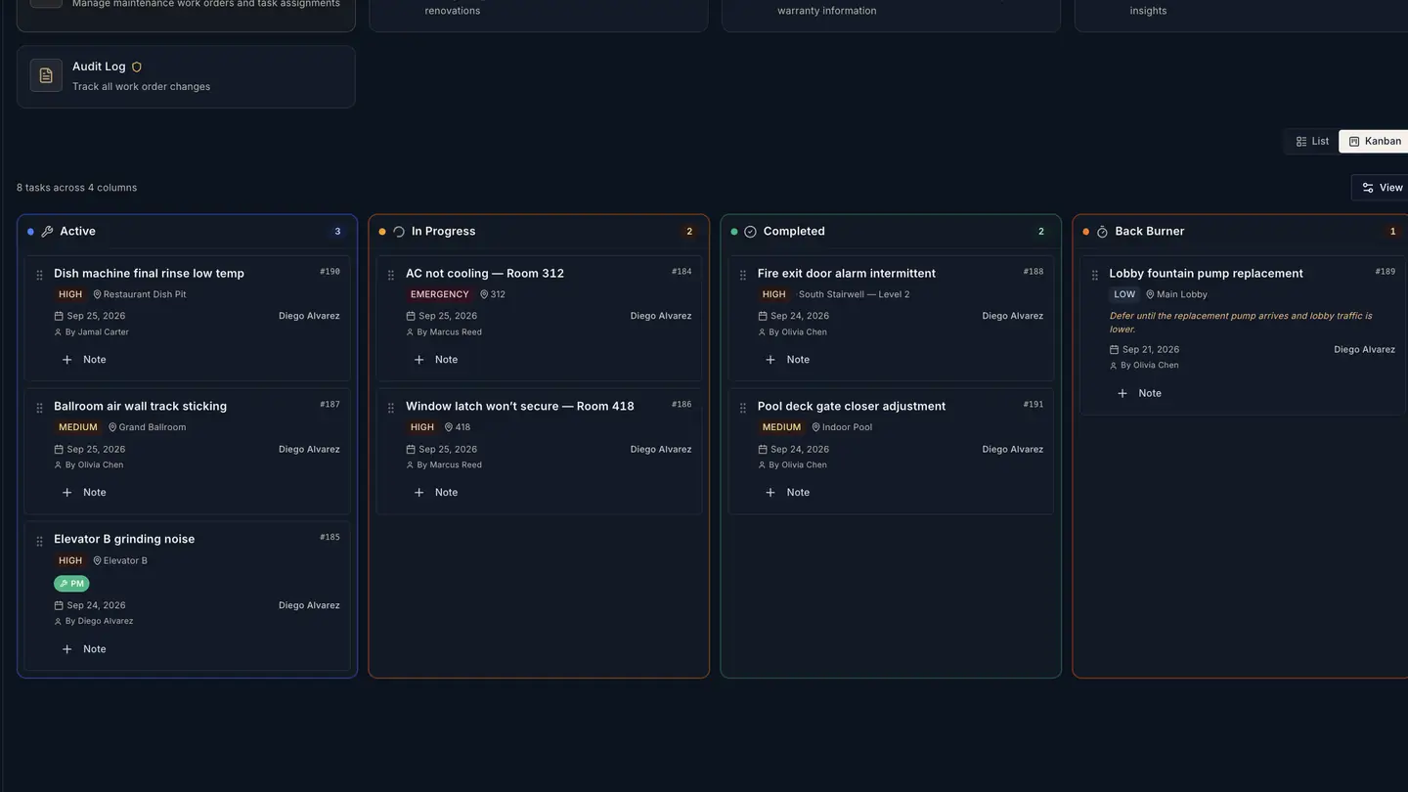1408x792 pixels.
Task: Click the checkmark icon in Completed header
Action: click(751, 232)
